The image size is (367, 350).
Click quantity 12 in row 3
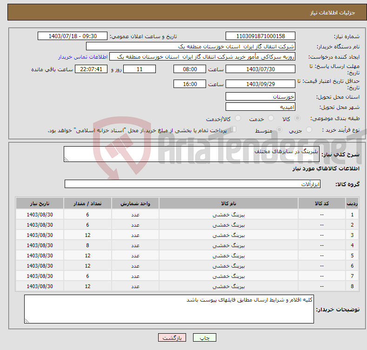[x=87, y=235]
